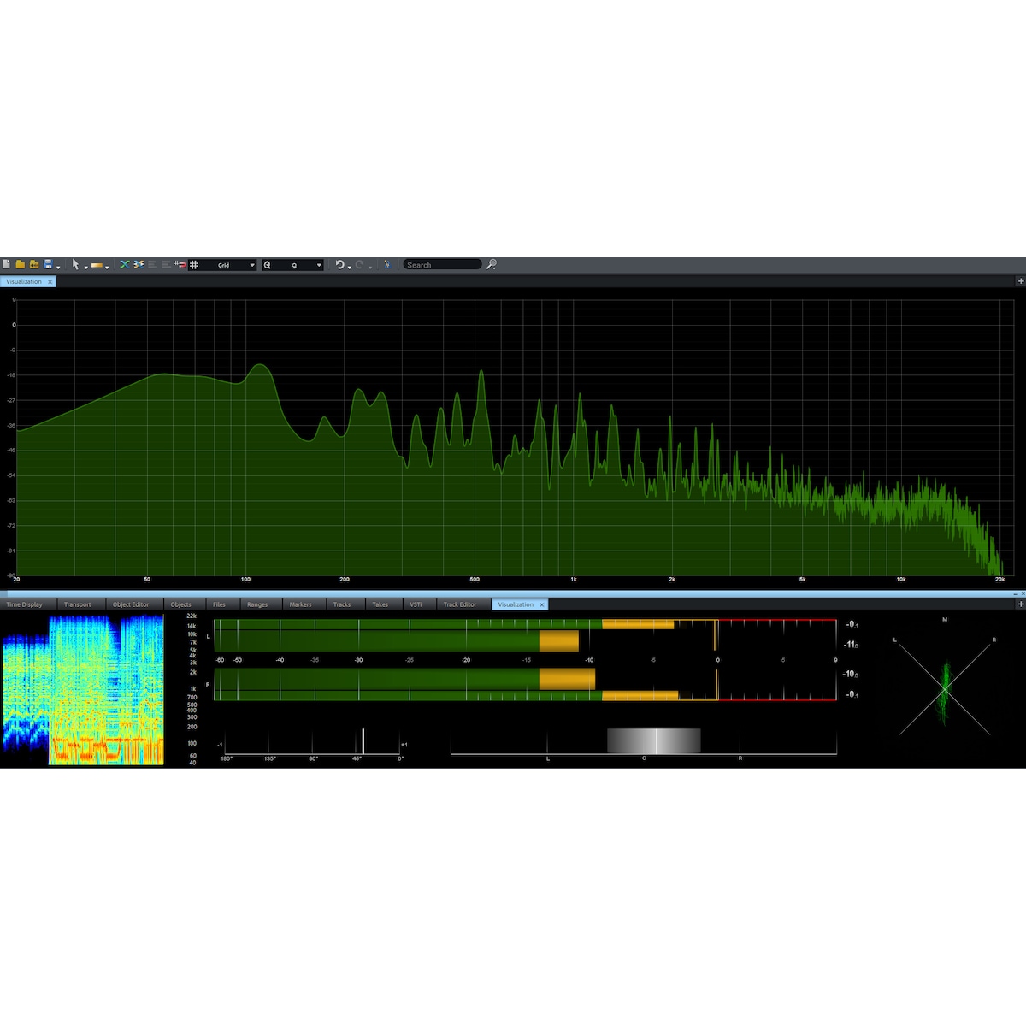The image size is (1026, 1026).
Task: Toggle the red magnet snap icon
Action: [180, 265]
